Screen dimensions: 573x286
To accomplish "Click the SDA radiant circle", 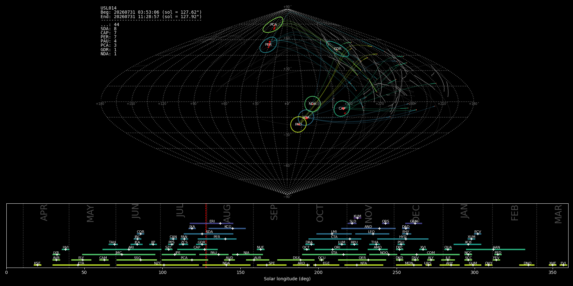I will (x=306, y=118).
